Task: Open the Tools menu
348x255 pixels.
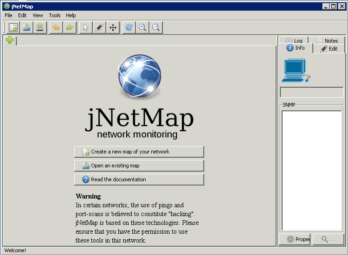Action: click(55, 15)
